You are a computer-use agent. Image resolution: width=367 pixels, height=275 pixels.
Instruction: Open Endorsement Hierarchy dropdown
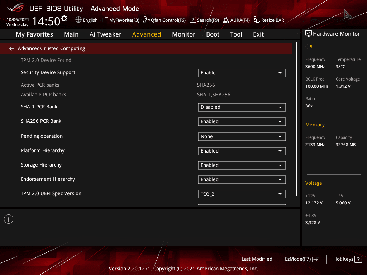tap(242, 180)
